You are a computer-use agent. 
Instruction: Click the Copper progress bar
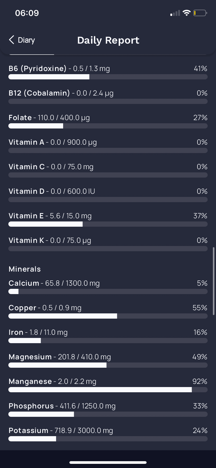click(108, 316)
